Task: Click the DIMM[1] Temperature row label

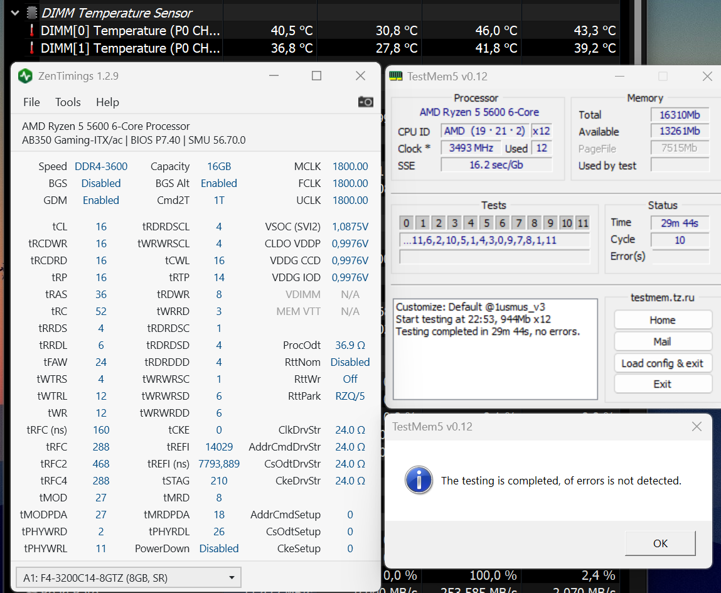Action: (x=130, y=48)
